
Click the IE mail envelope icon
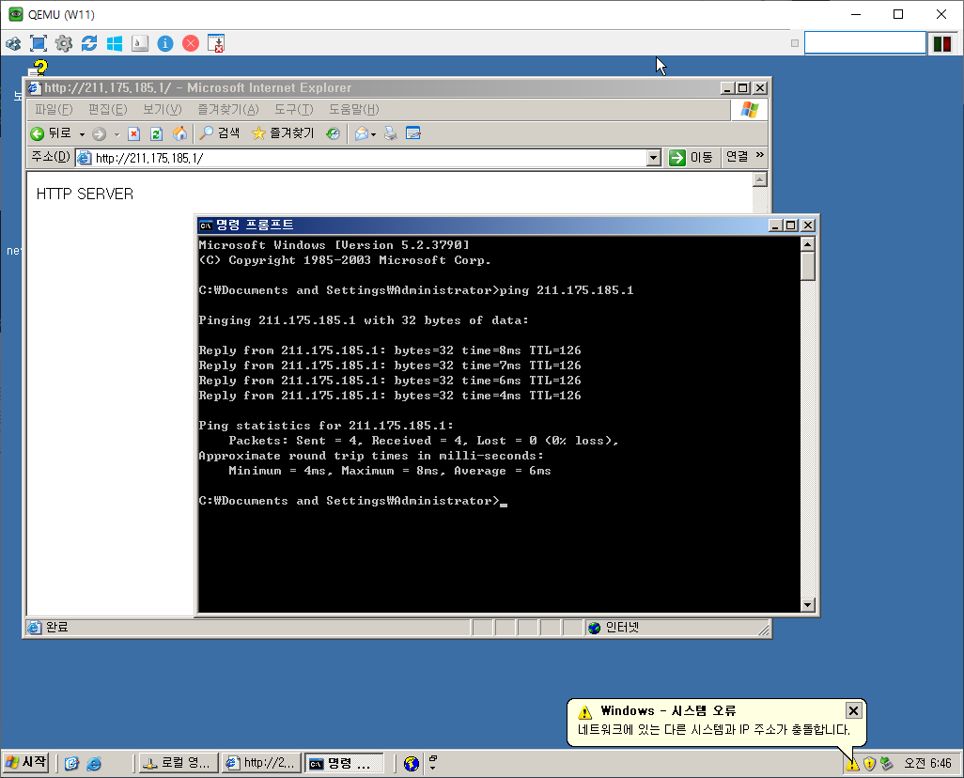point(362,133)
